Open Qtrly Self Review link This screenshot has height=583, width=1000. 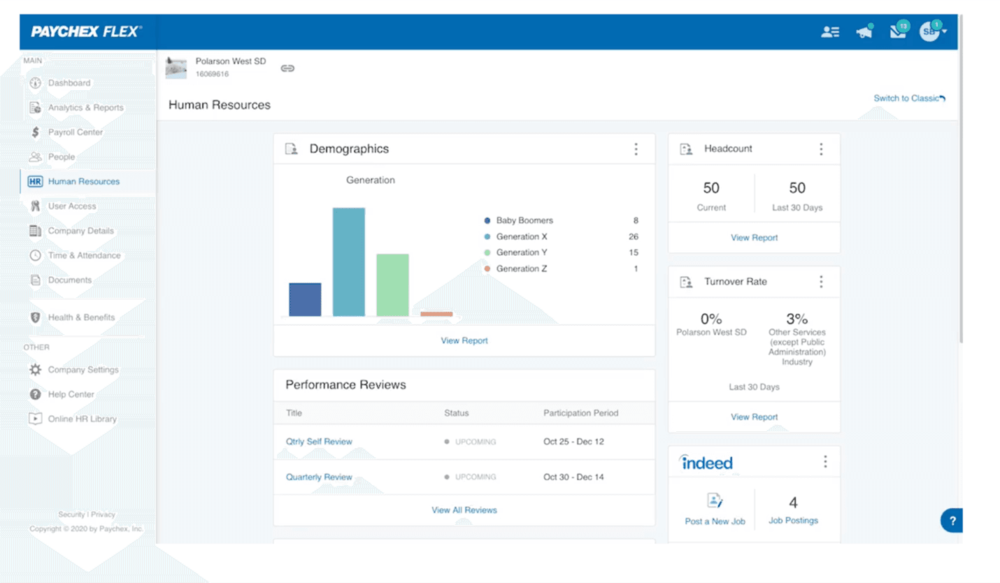[x=319, y=442]
